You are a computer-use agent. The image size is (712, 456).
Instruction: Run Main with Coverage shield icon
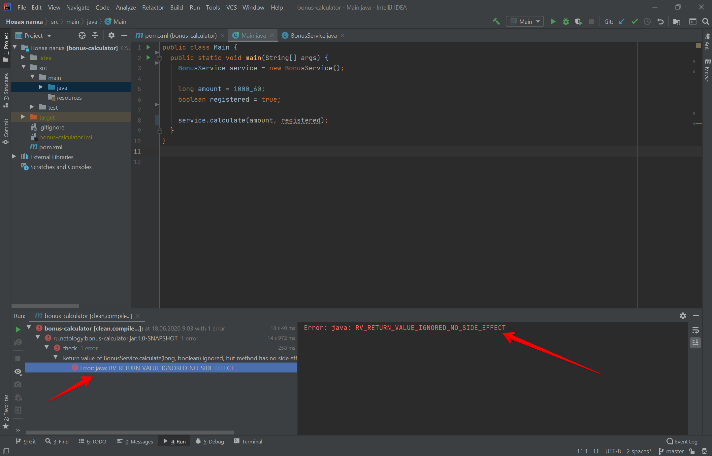click(578, 21)
